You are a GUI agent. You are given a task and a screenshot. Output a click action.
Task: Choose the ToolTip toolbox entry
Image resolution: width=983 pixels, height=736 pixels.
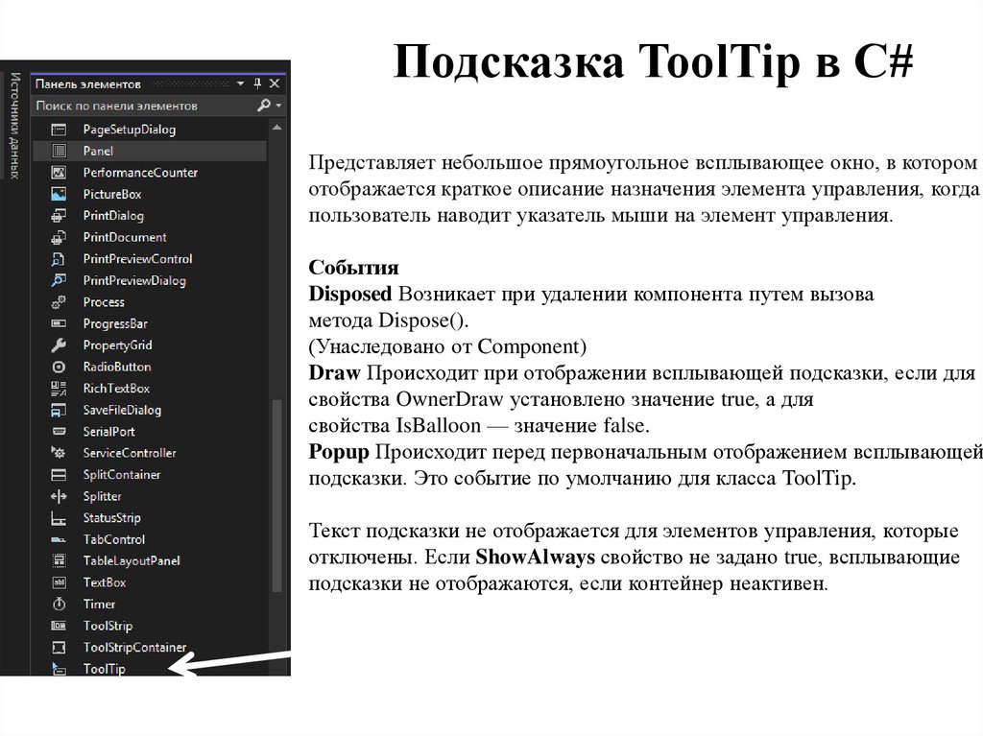click(x=104, y=669)
